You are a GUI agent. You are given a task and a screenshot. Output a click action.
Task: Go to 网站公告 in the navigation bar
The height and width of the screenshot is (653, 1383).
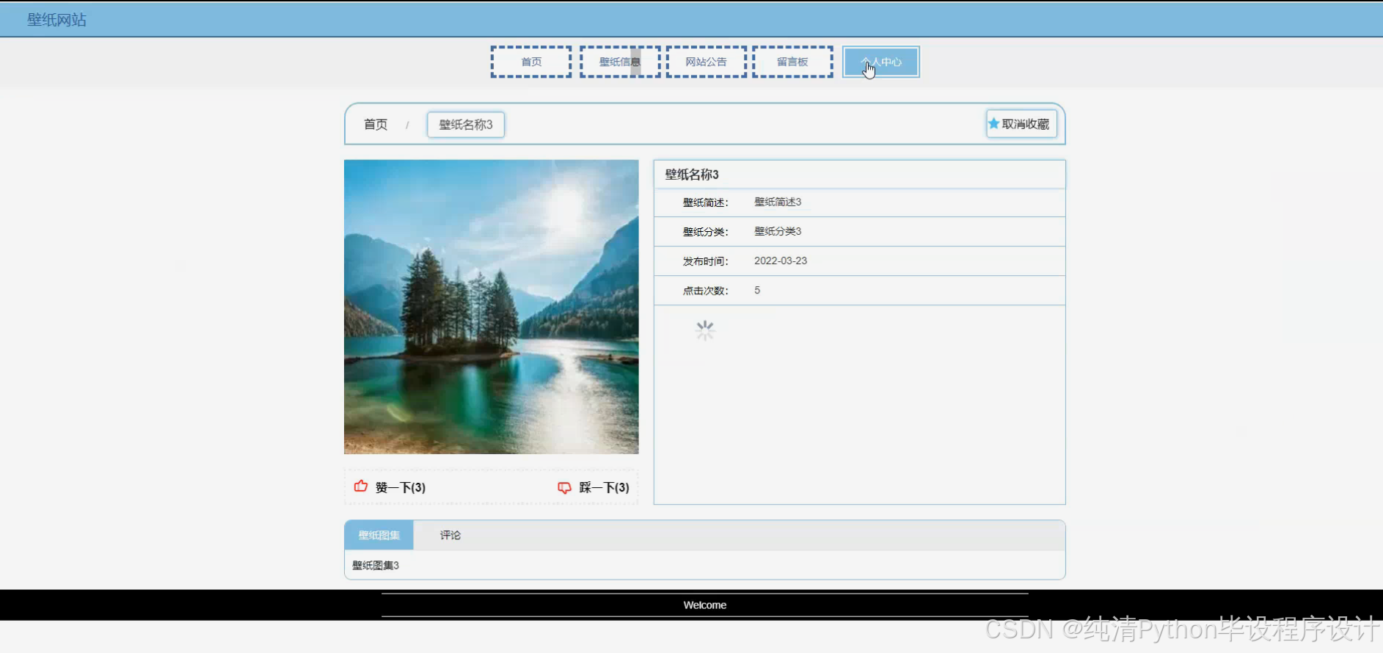click(x=707, y=62)
